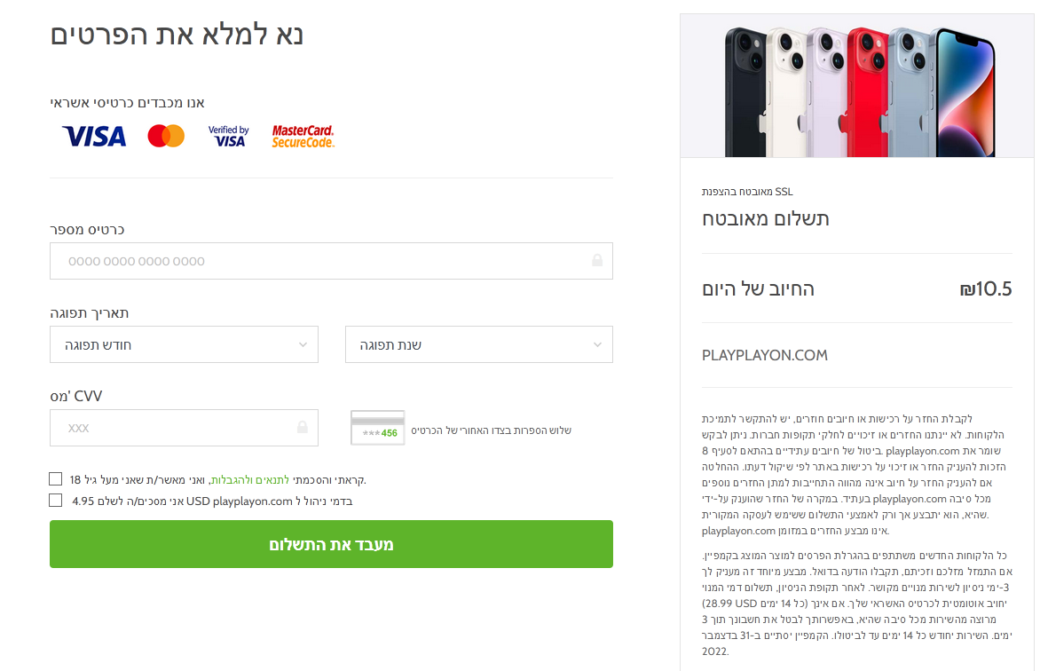Tick the 4.95 USD management fee checkbox
The height and width of the screenshot is (671, 1040).
(x=56, y=501)
